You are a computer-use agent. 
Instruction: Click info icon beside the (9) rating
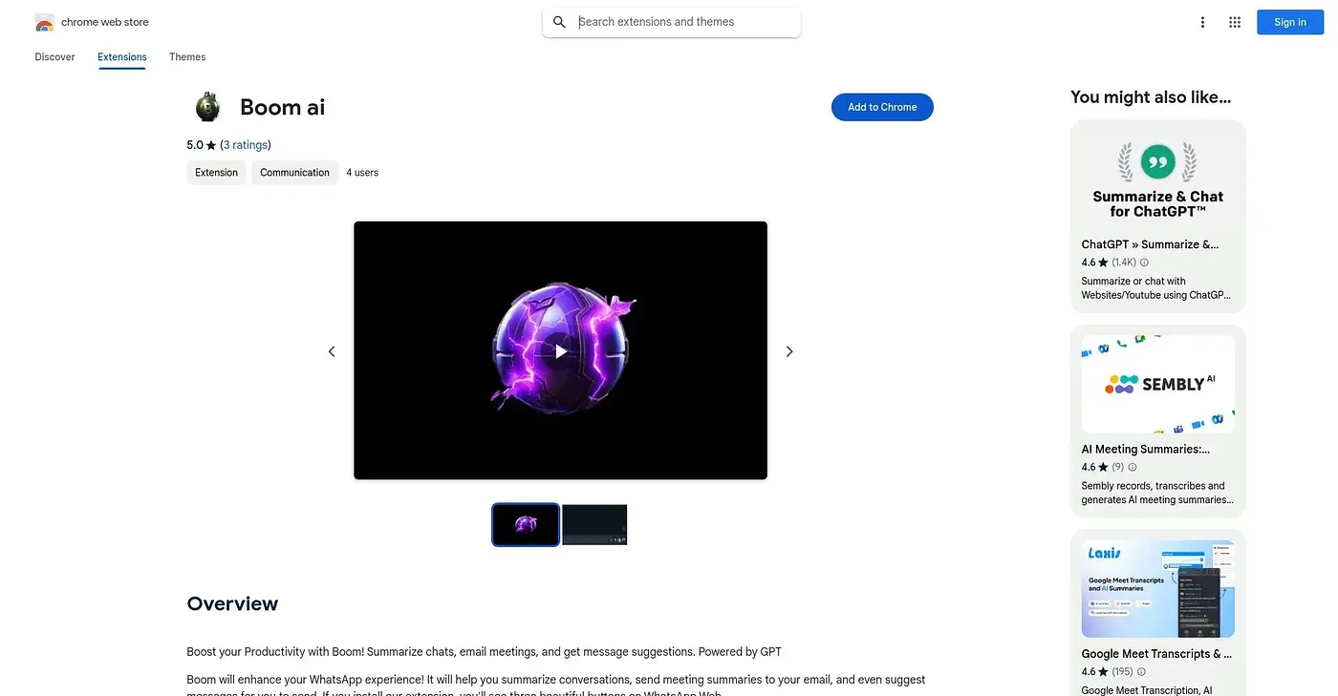coord(1133,468)
